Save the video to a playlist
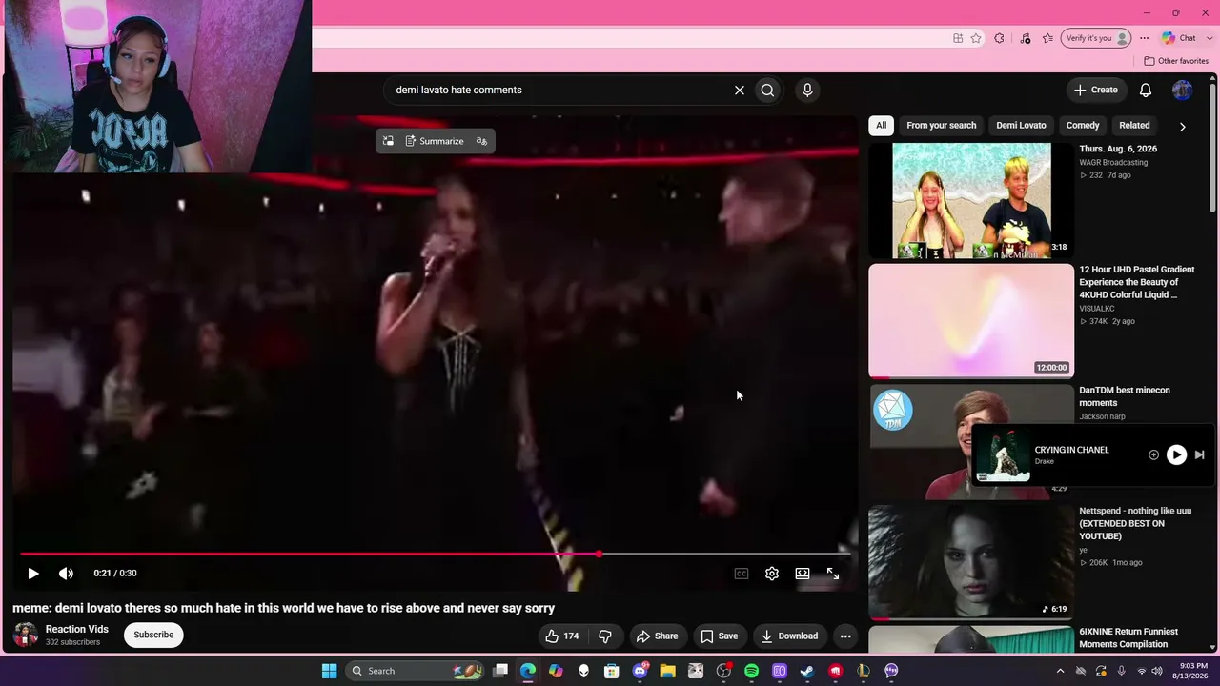 [720, 636]
